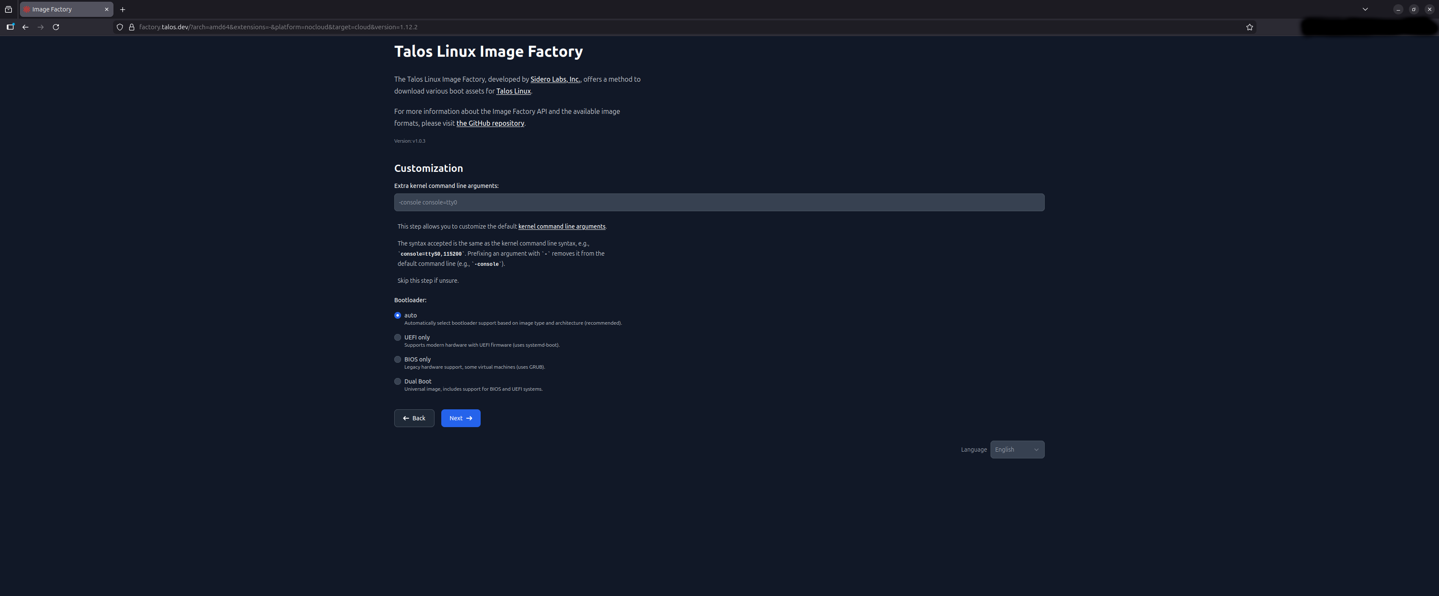Screen dimensions: 1439x596
Task: Choose the Dual Boot radio button
Action: pos(398,381)
